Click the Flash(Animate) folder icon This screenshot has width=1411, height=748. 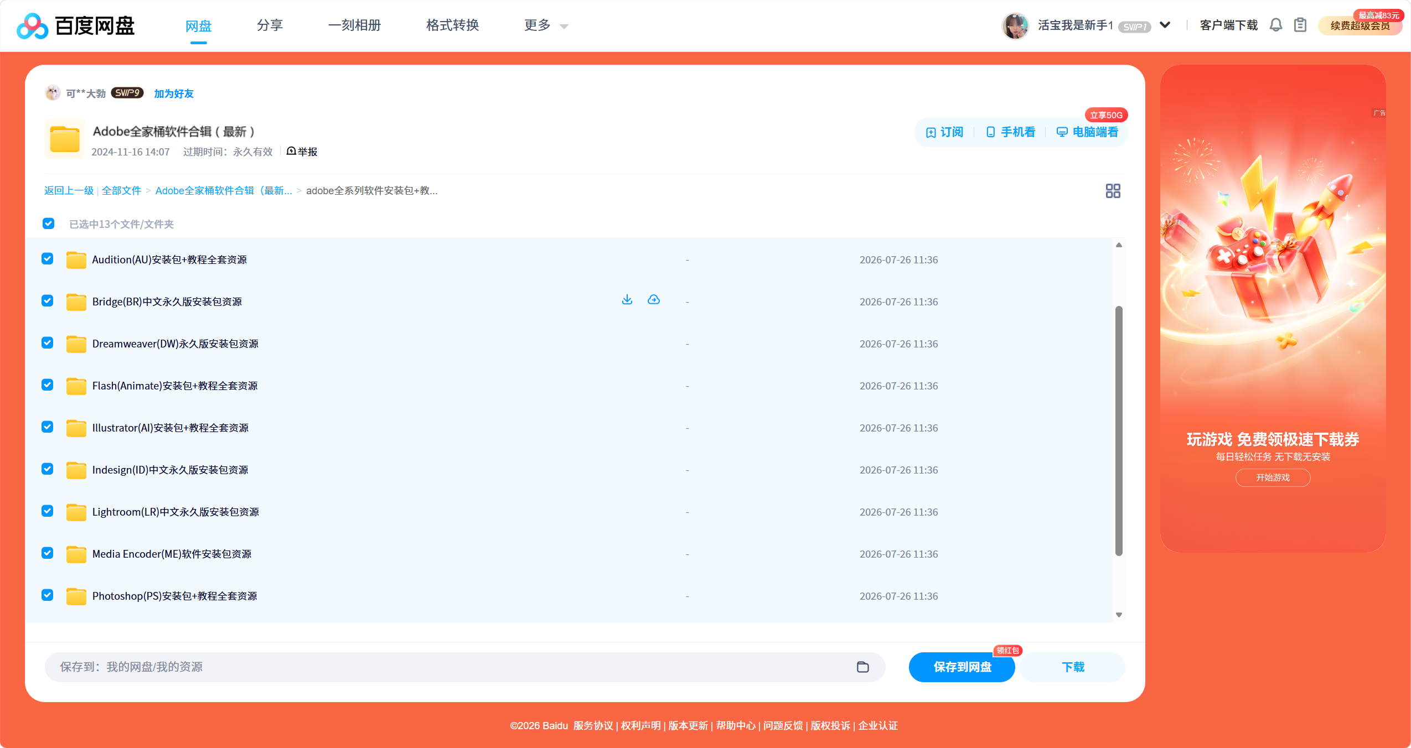click(76, 386)
